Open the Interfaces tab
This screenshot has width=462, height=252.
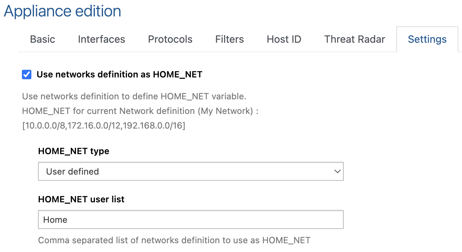tap(101, 39)
